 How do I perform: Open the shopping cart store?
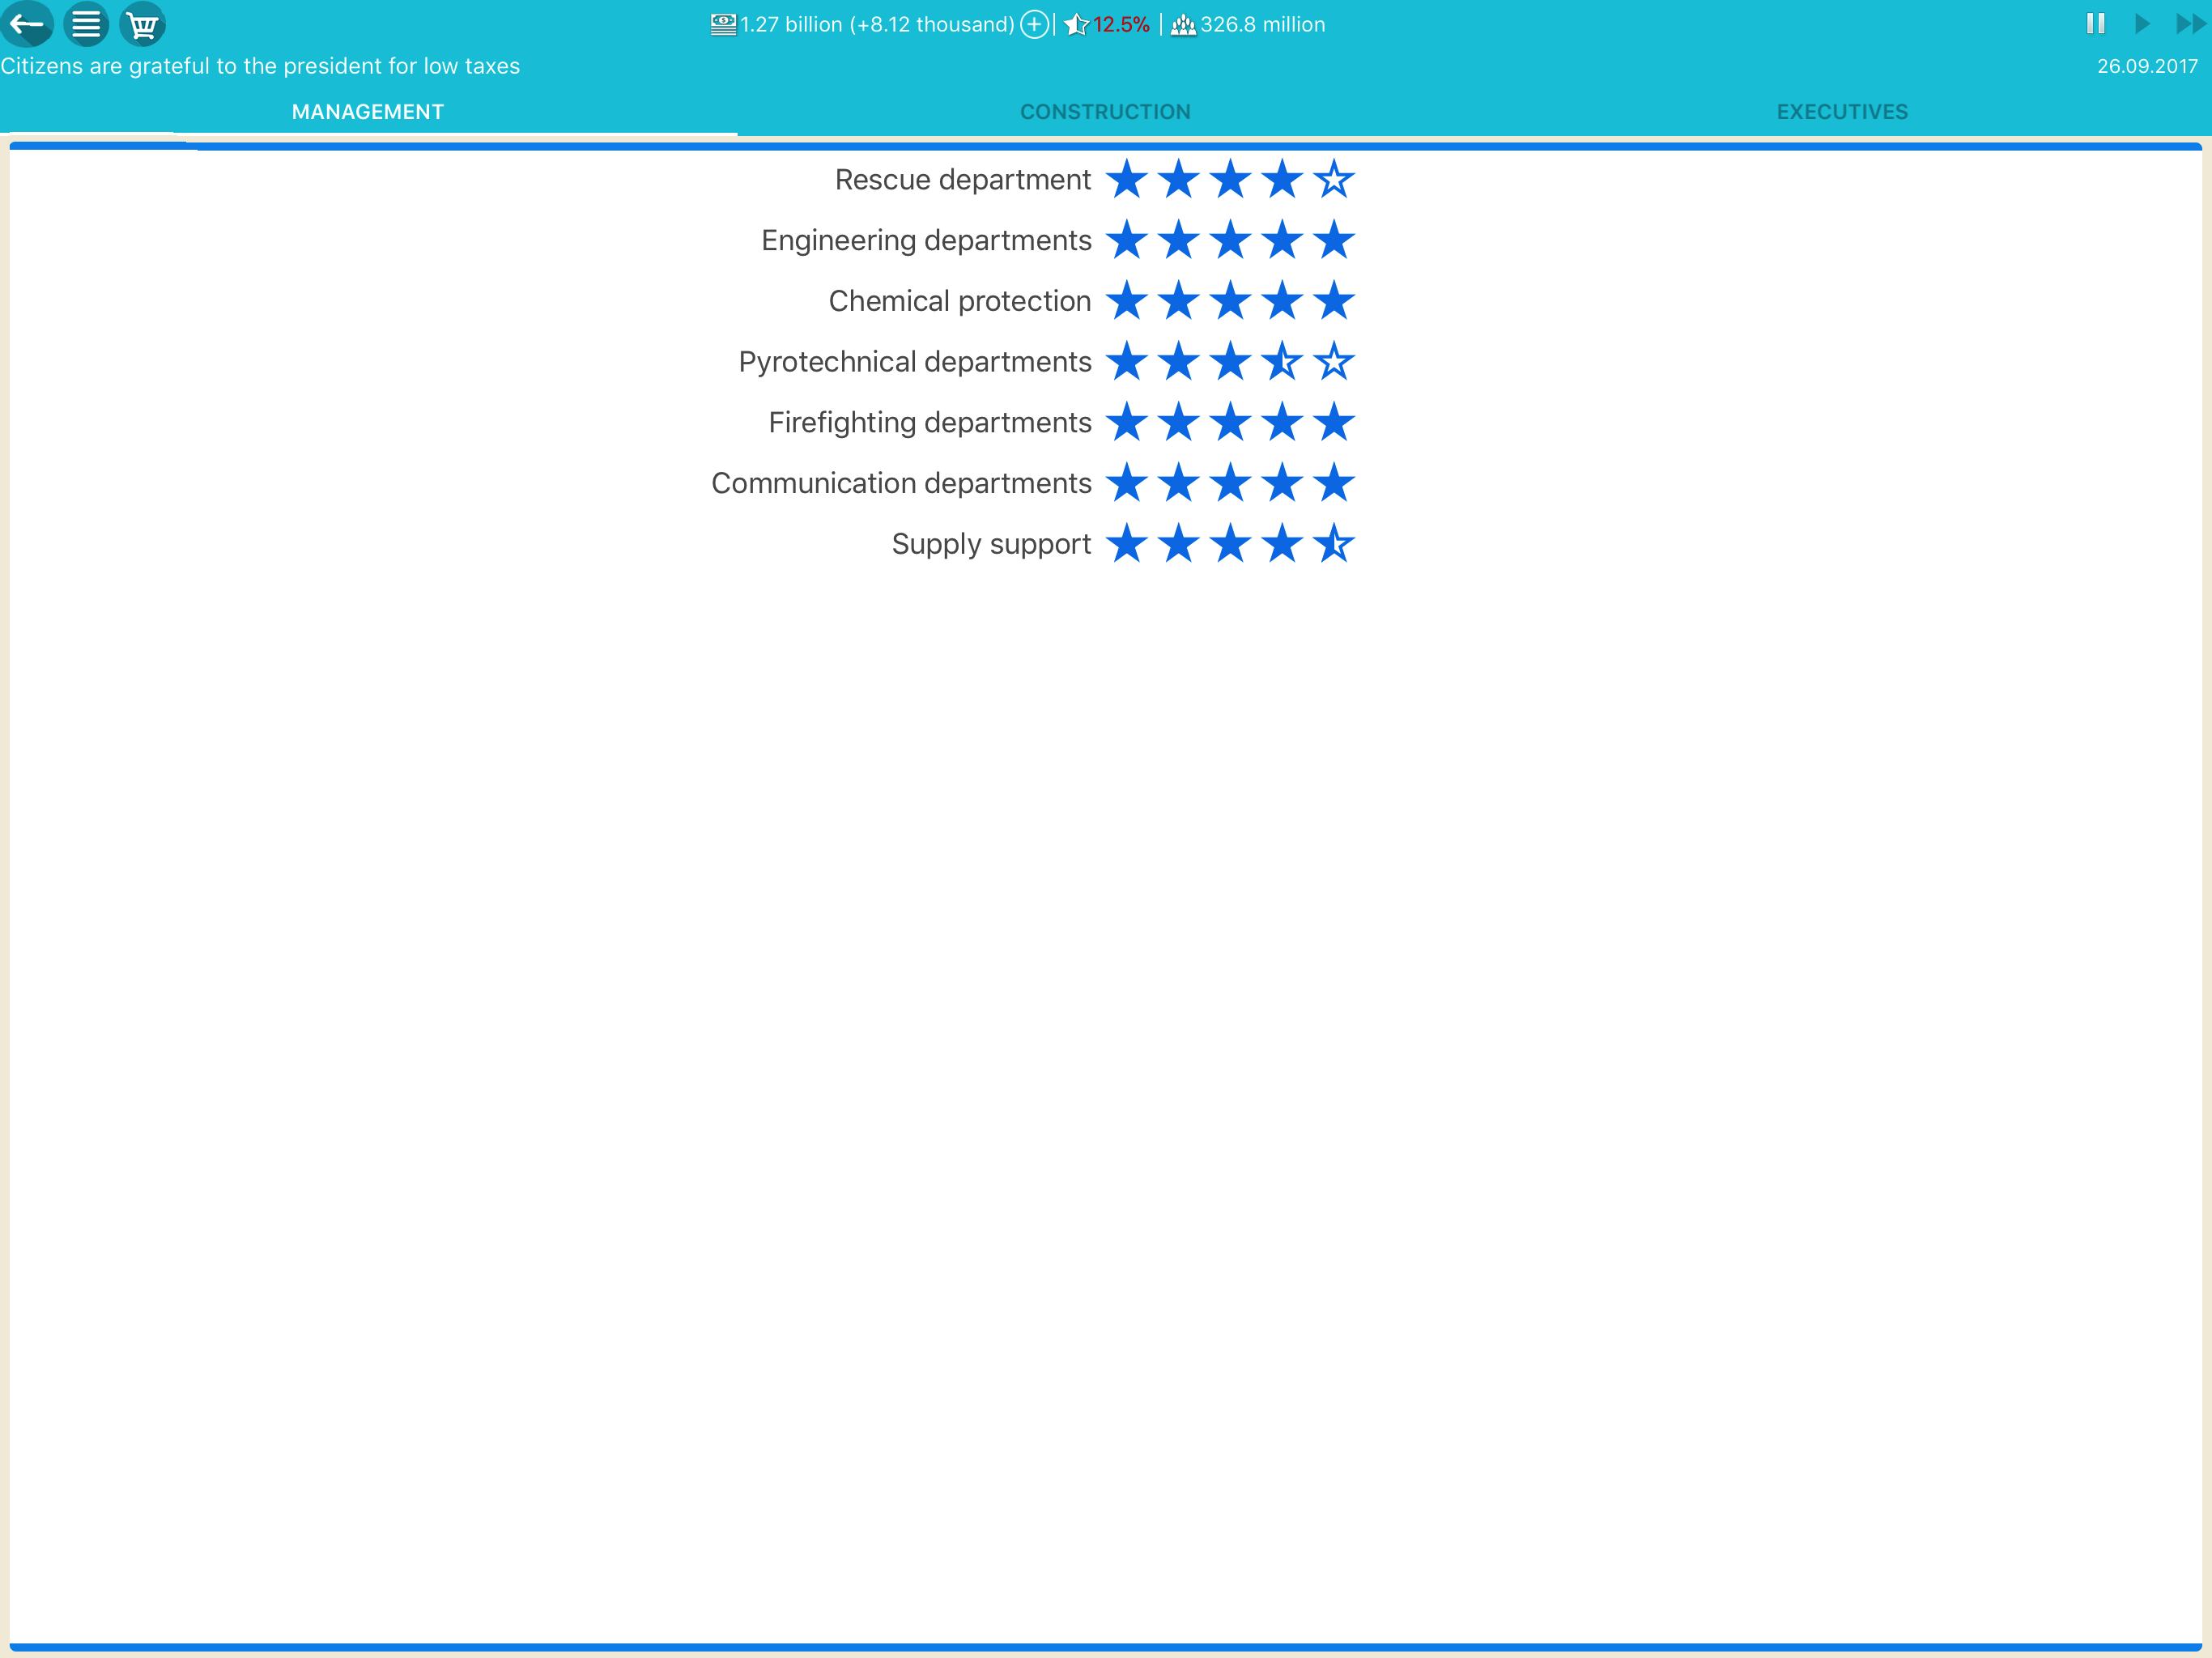(143, 24)
